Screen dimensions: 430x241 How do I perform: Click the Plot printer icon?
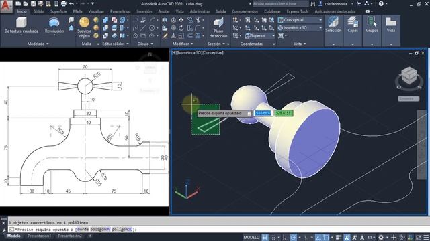(x=64, y=3)
